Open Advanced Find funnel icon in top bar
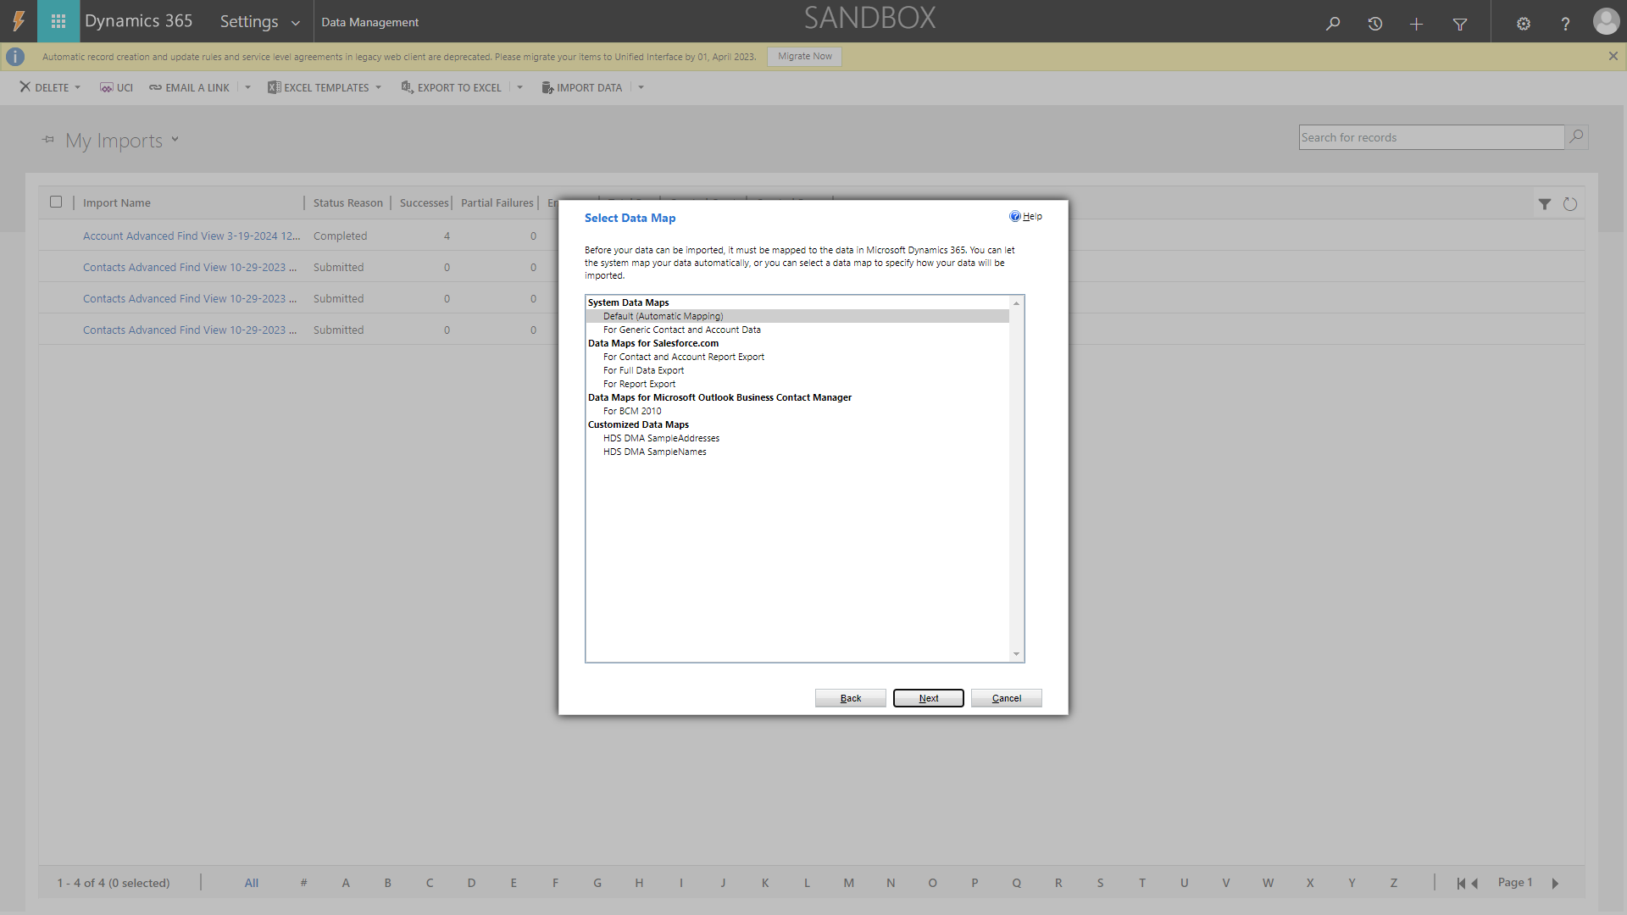 (x=1460, y=24)
